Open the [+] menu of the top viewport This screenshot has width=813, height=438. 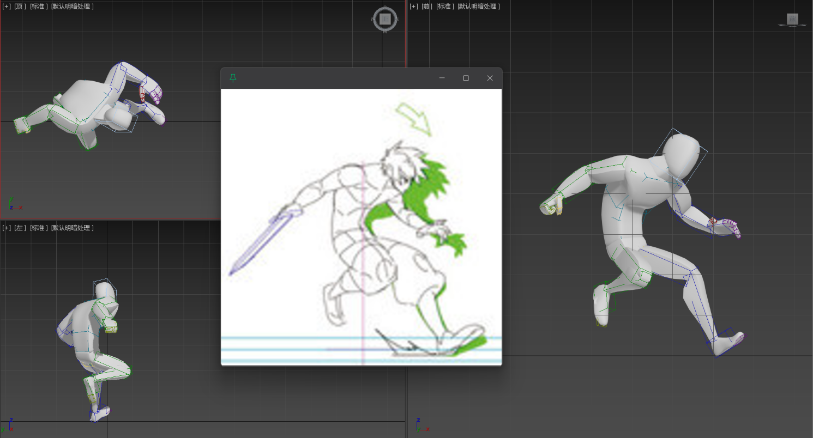coord(7,7)
